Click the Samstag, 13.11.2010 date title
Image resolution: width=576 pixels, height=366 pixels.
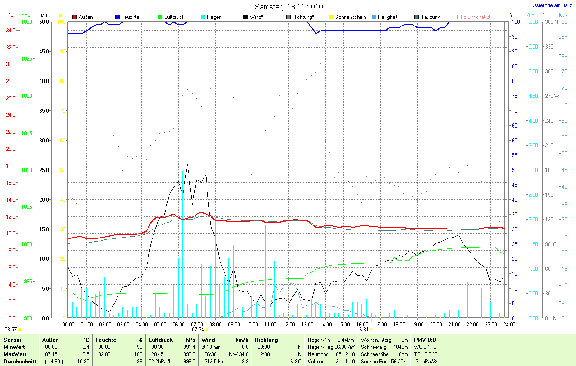coord(288,6)
